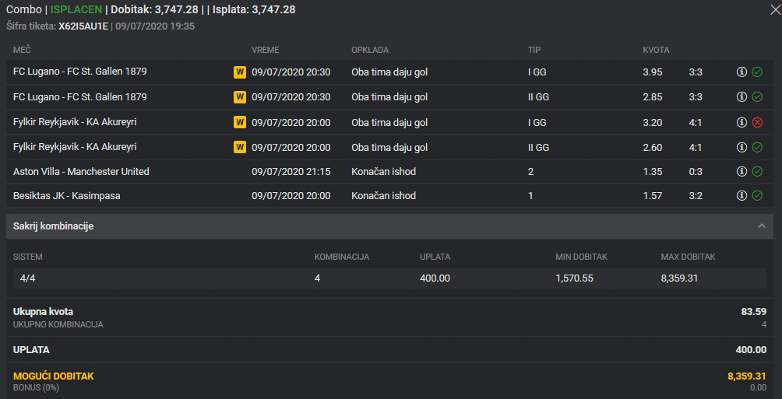This screenshot has width=782, height=399.
Task: Click the KVOTA column header
Action: pyautogui.click(x=656, y=50)
